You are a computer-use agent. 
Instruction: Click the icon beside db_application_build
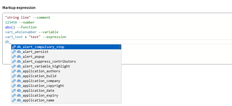click(x=14, y=76)
